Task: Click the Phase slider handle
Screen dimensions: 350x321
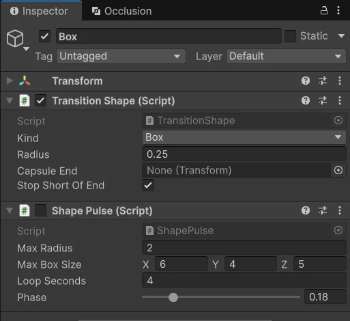Action: coord(173,297)
